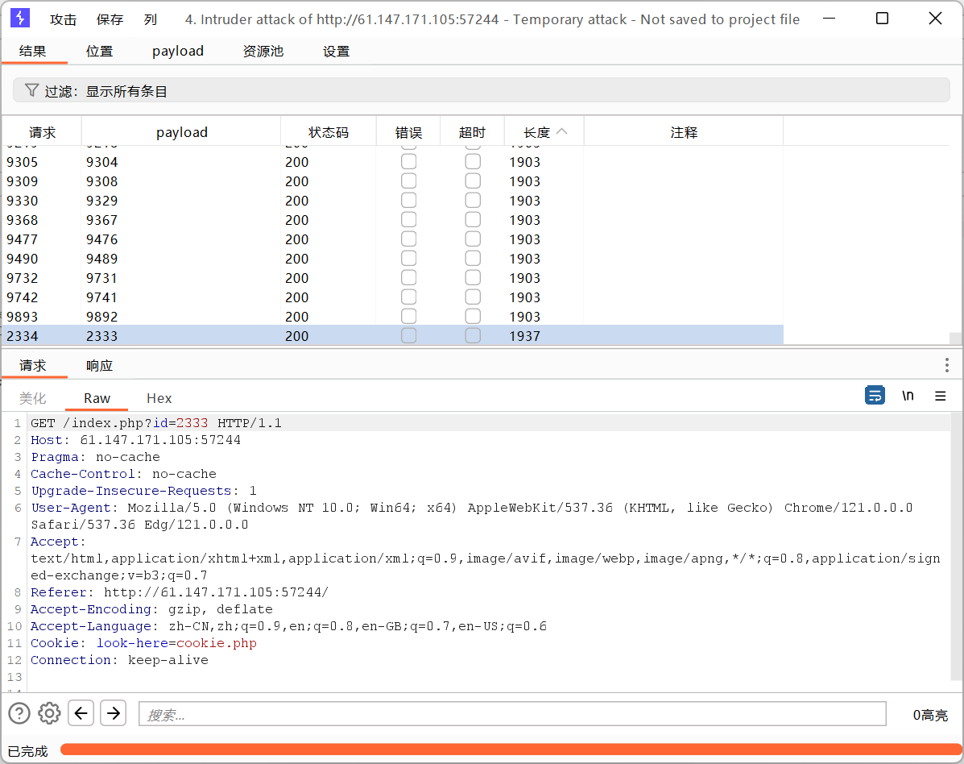Click into the 搜索 search field
964x764 pixels.
[x=511, y=714]
